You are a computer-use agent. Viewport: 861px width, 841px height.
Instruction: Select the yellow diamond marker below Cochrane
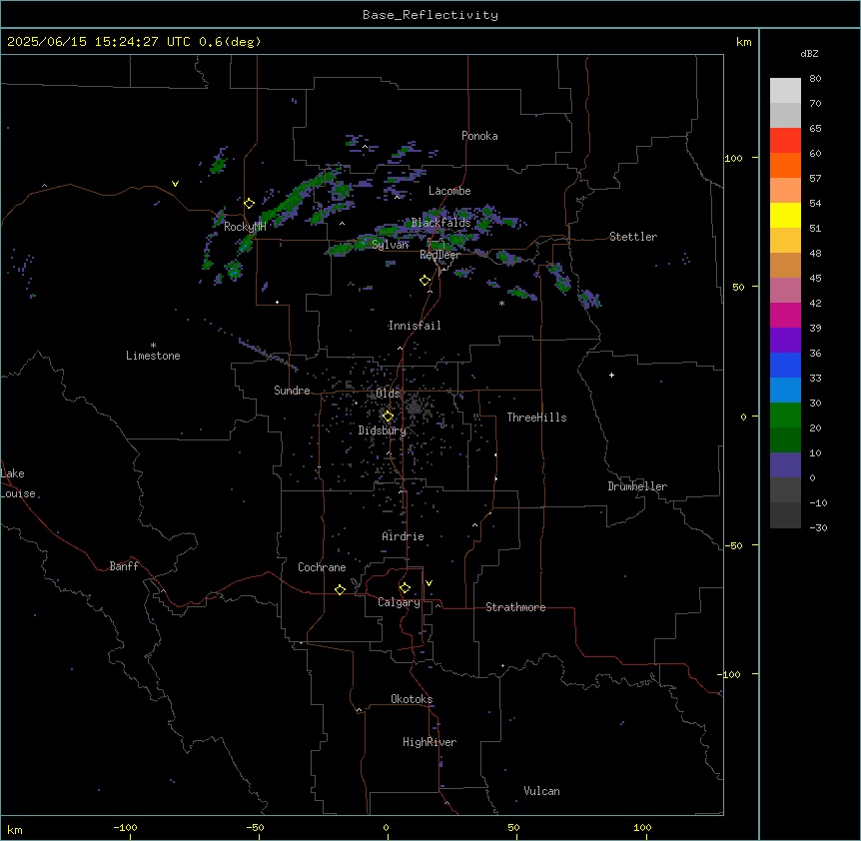(340, 589)
